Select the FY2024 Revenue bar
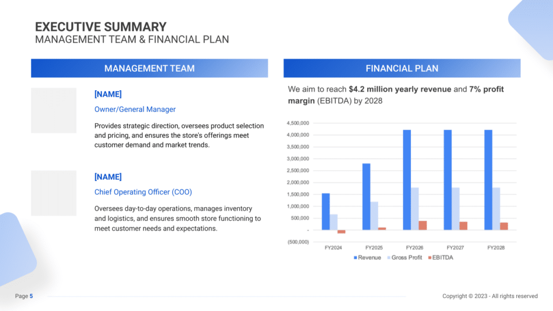553x311 pixels. point(326,212)
